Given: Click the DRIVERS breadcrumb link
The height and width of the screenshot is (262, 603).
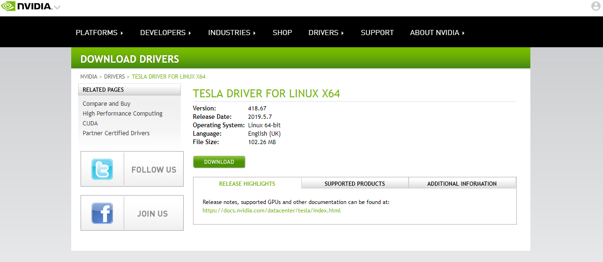Looking at the screenshot, I should pyautogui.click(x=114, y=77).
